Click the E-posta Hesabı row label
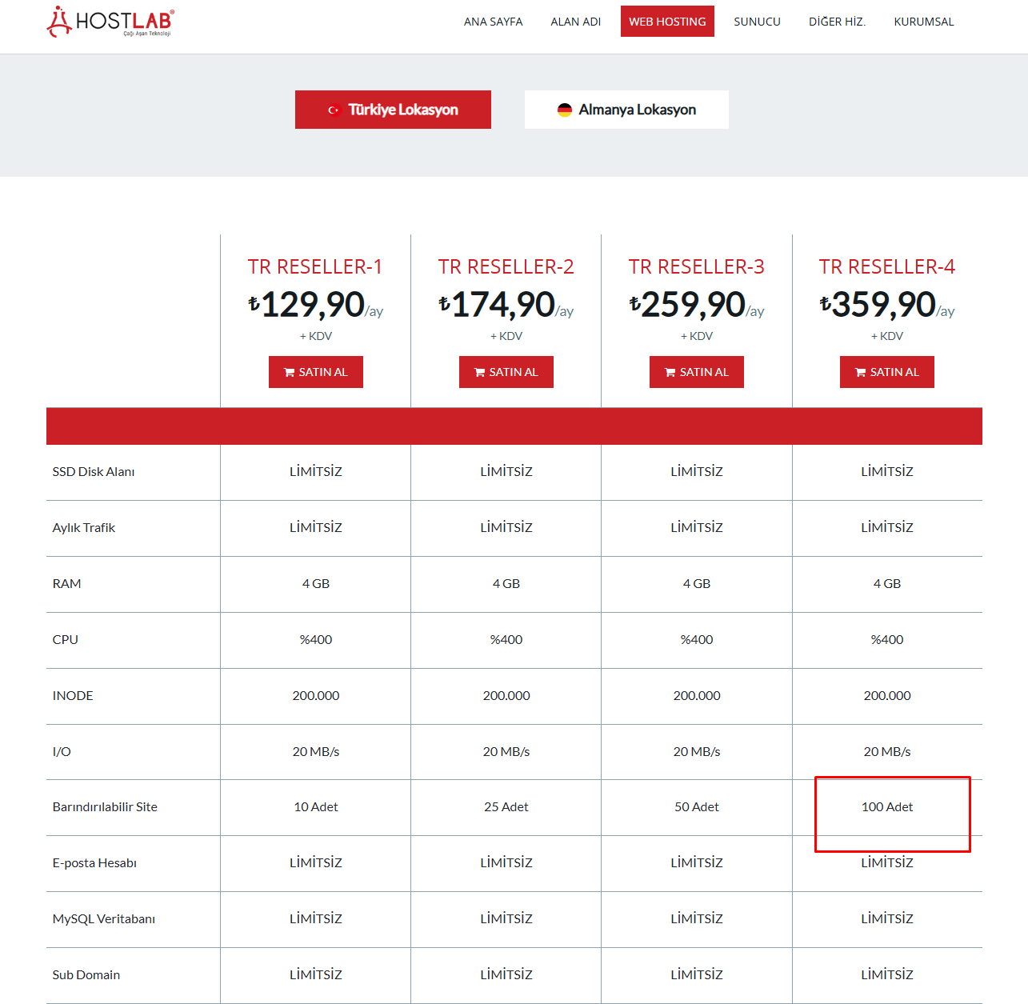 coord(94,863)
